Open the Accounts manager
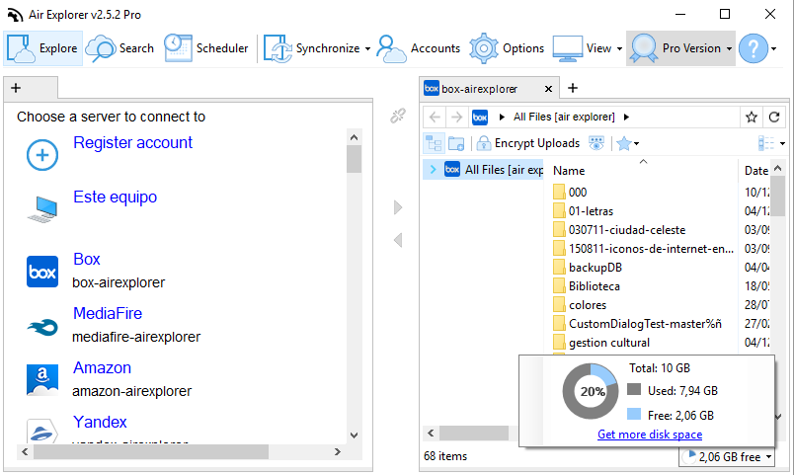Screen dimensions: 794x475 tap(419, 48)
